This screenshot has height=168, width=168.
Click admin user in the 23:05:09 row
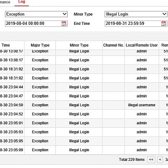tap(142, 150)
